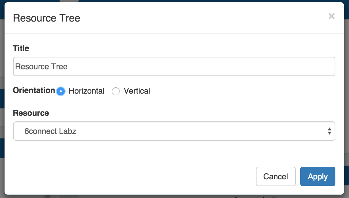Image resolution: width=349 pixels, height=198 pixels.
Task: Close the Resource Tree dialog with X
Action: coord(331,16)
